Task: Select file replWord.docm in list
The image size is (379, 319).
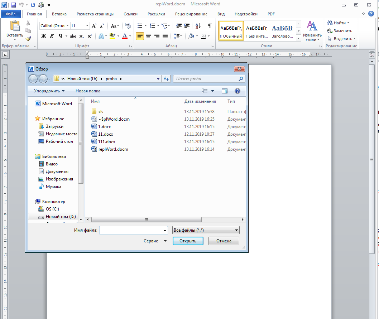Action: (x=113, y=149)
